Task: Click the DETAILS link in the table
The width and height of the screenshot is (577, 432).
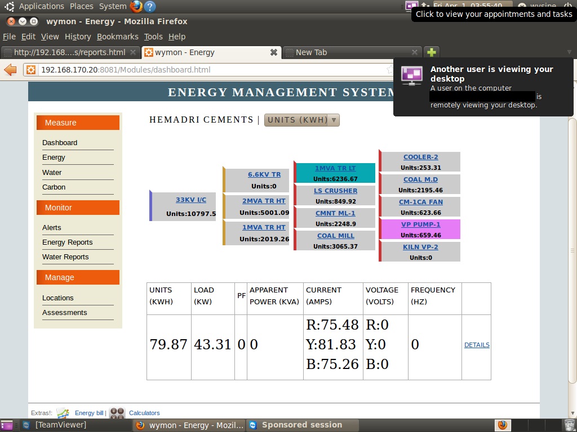Action: (x=477, y=345)
